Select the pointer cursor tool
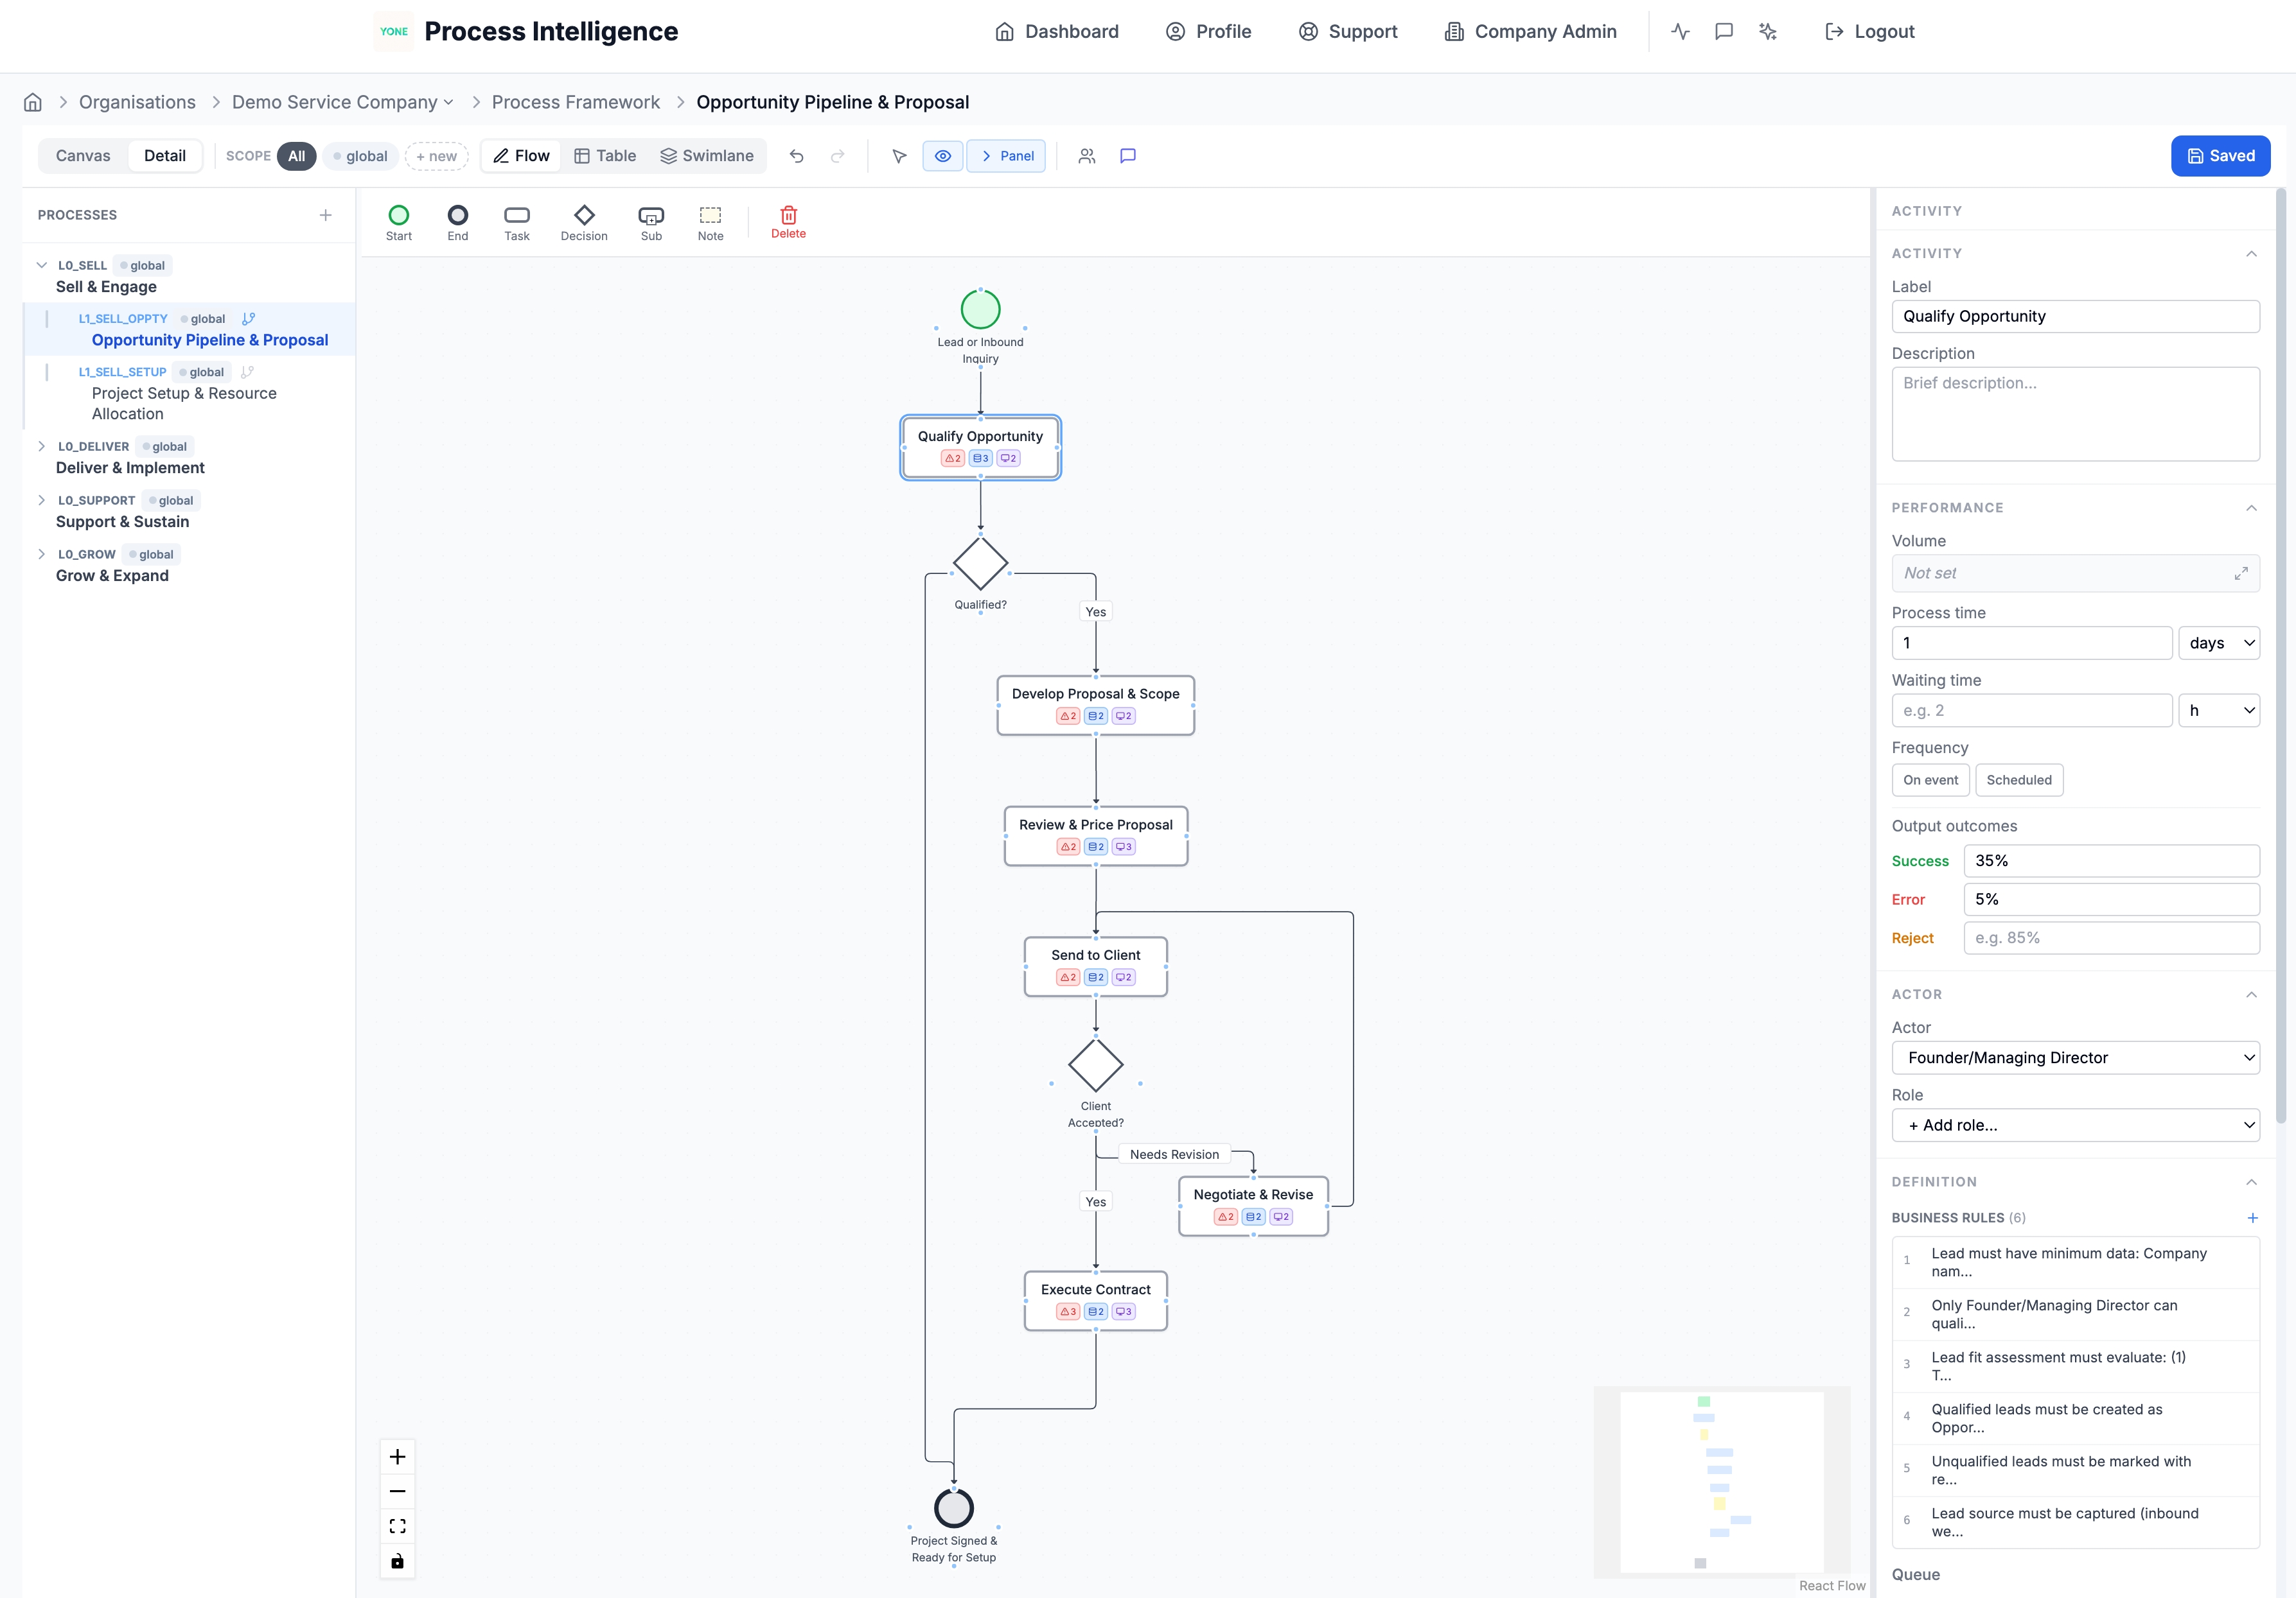Screen dimensions: 2296x1598 (899, 156)
